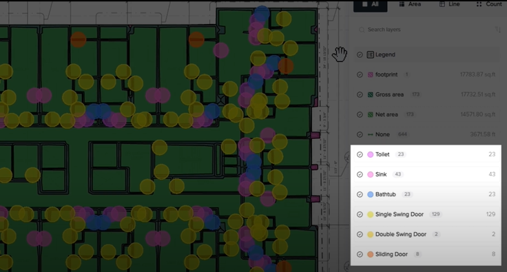The image size is (507, 272).
Task: Switch to the Count tab
Action: pos(489,5)
